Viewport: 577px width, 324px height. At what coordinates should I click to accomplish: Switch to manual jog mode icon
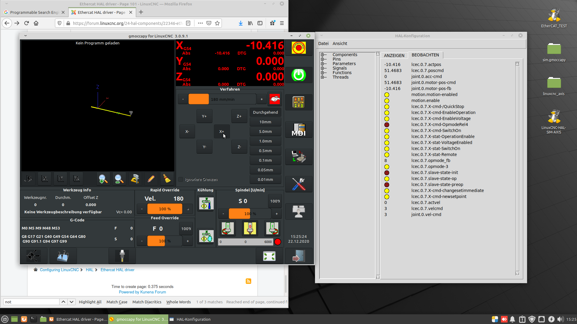299,102
